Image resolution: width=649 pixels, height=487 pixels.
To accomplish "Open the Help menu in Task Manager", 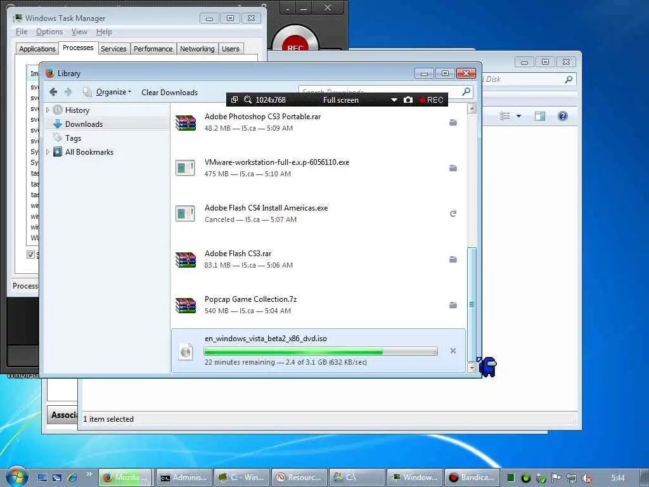I will 104,32.
